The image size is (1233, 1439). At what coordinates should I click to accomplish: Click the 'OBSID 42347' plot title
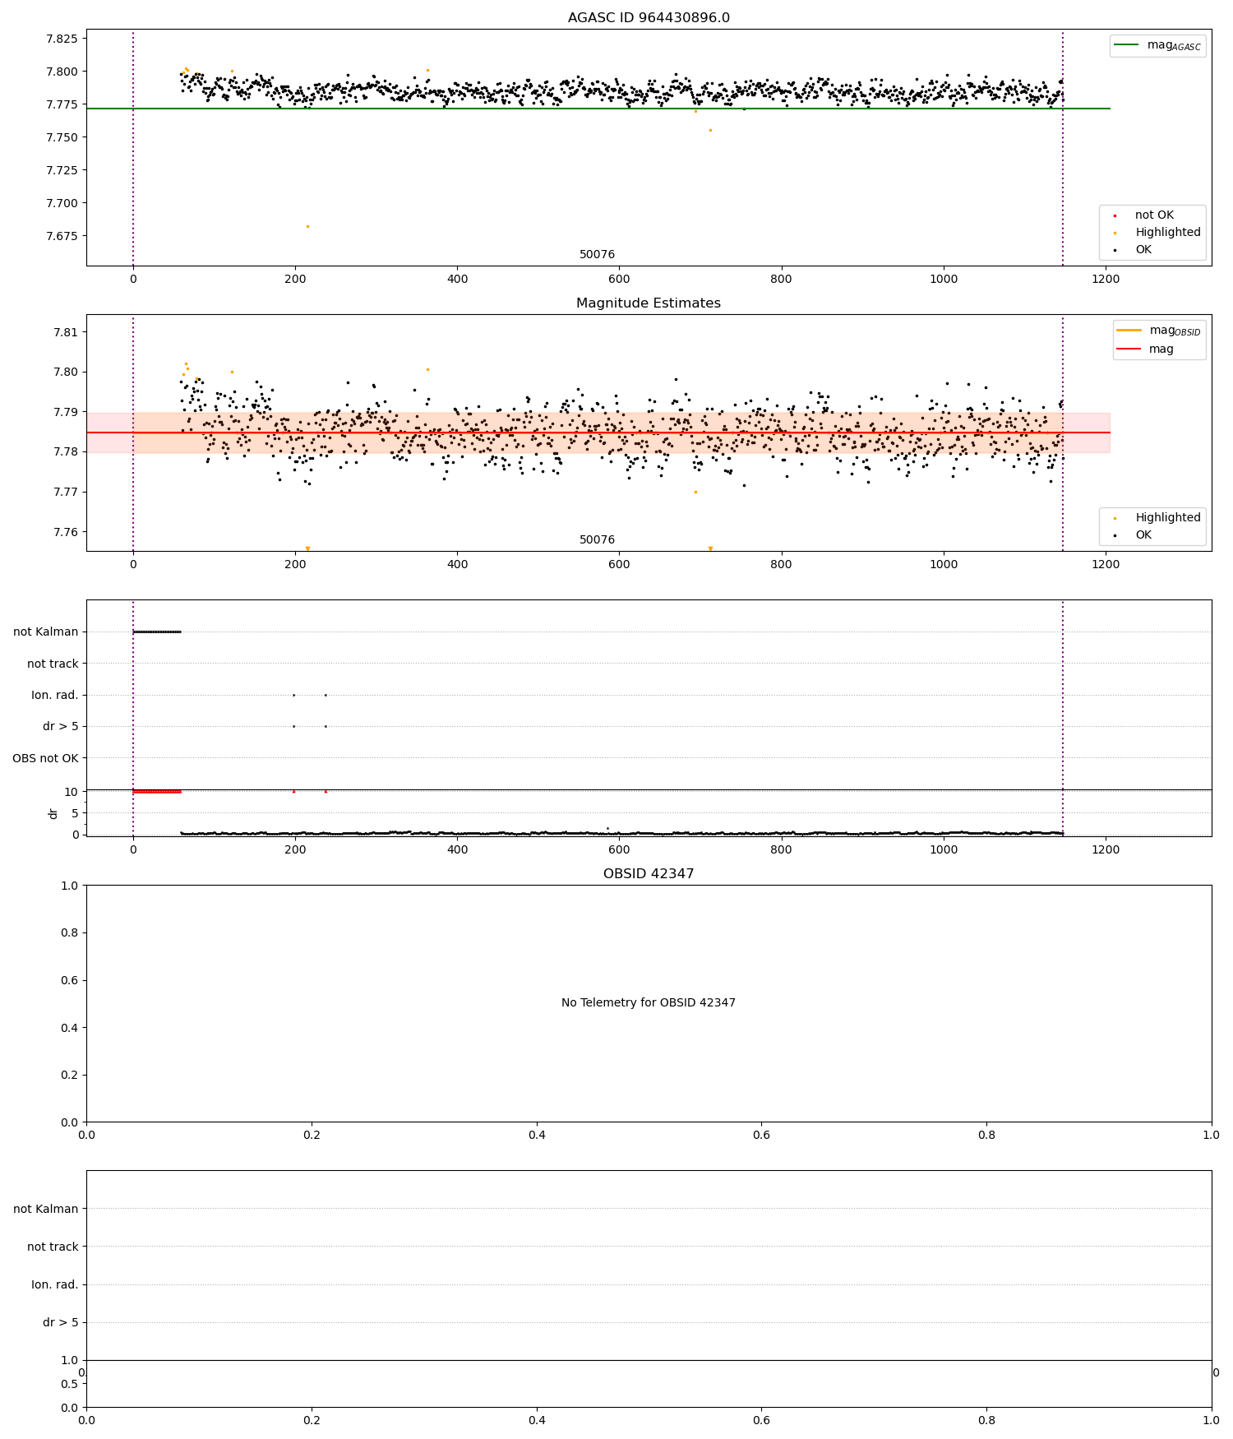point(649,874)
